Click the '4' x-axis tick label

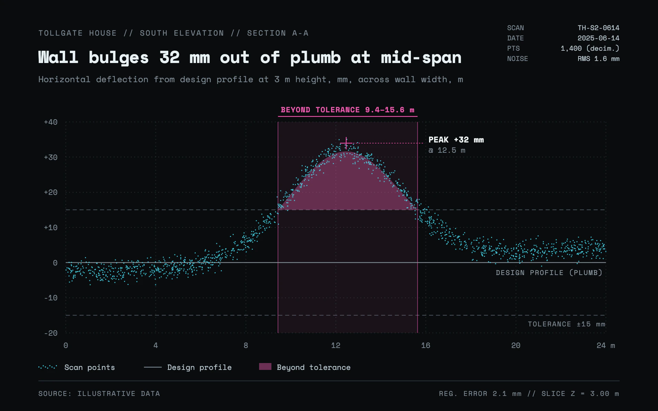[156, 346]
